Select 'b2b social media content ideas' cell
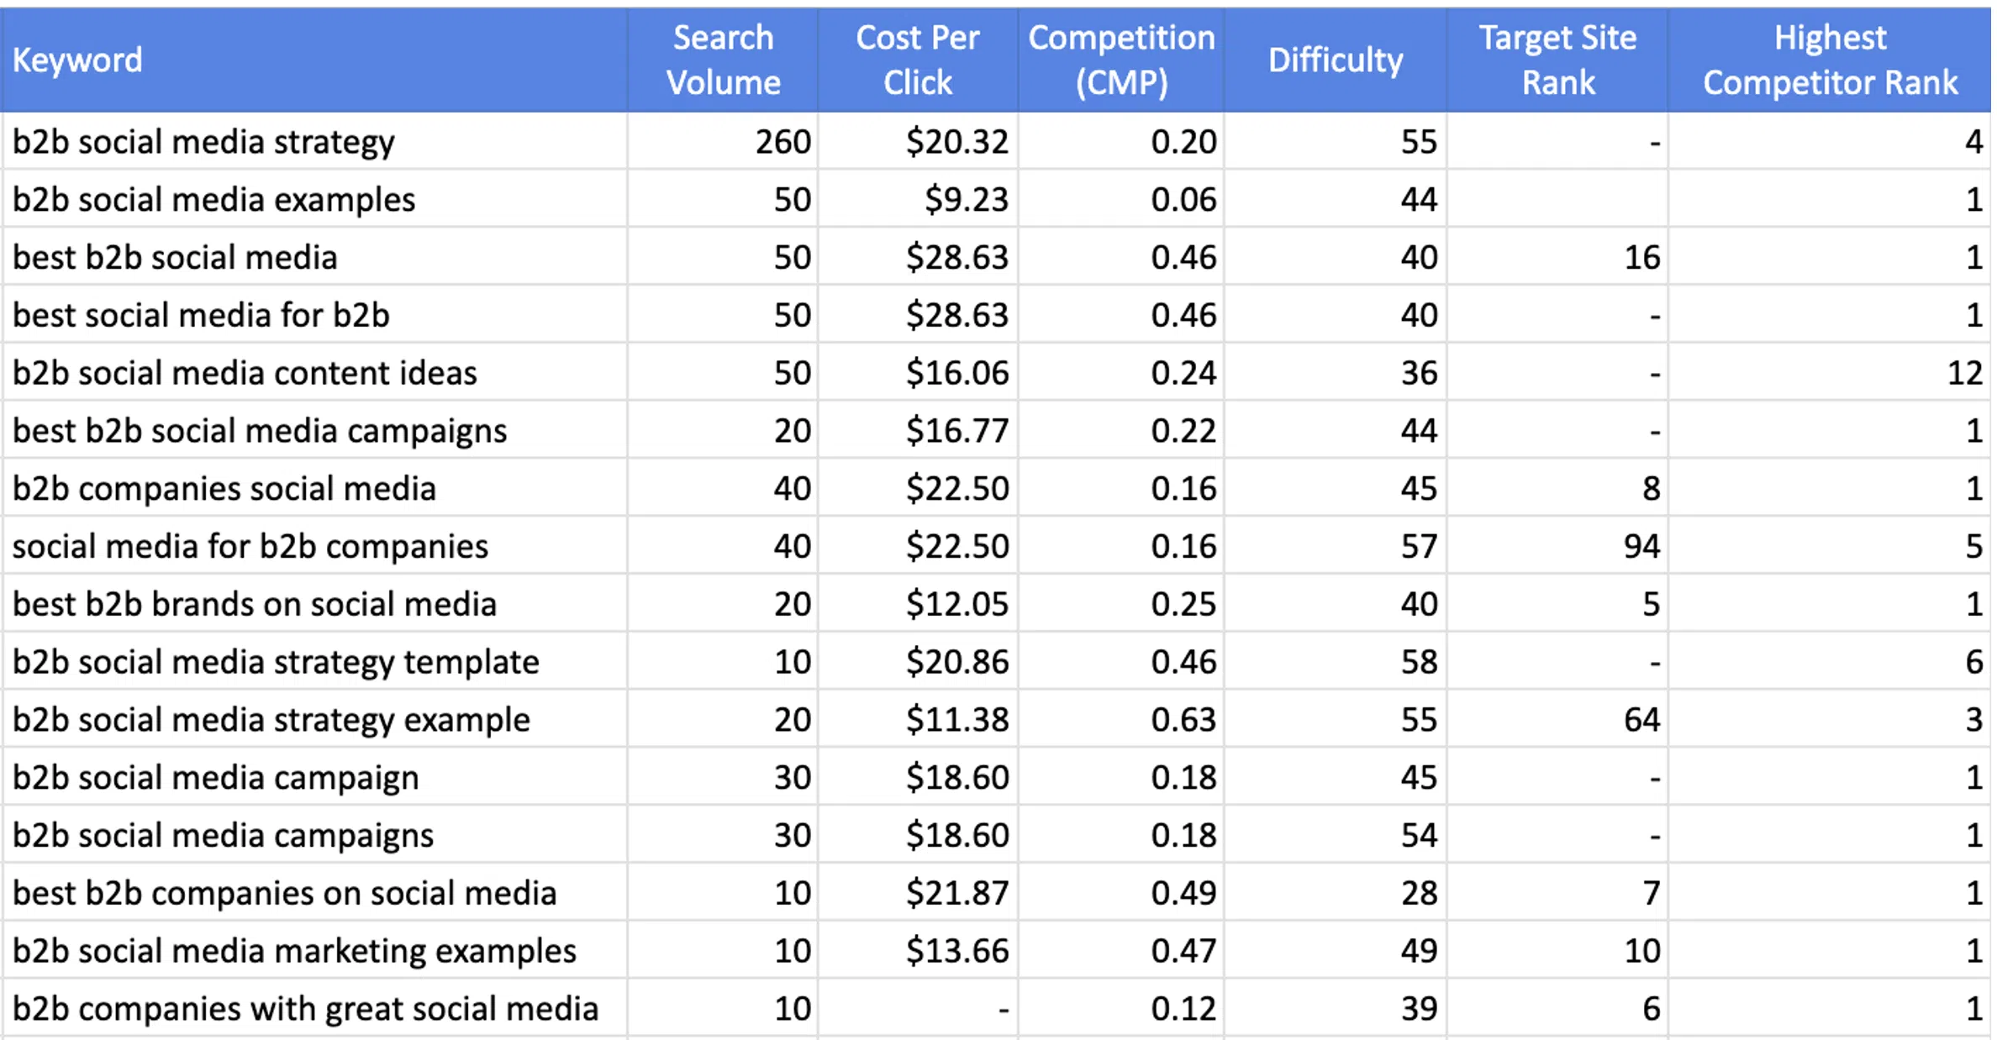Image resolution: width=1997 pixels, height=1040 pixels. (x=314, y=373)
